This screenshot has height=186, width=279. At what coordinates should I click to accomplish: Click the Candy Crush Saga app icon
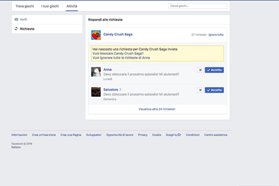tap(96, 35)
